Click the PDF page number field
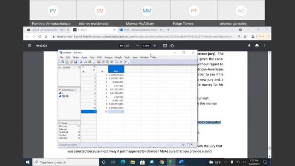The height and width of the screenshot is (166, 295). (121, 46)
